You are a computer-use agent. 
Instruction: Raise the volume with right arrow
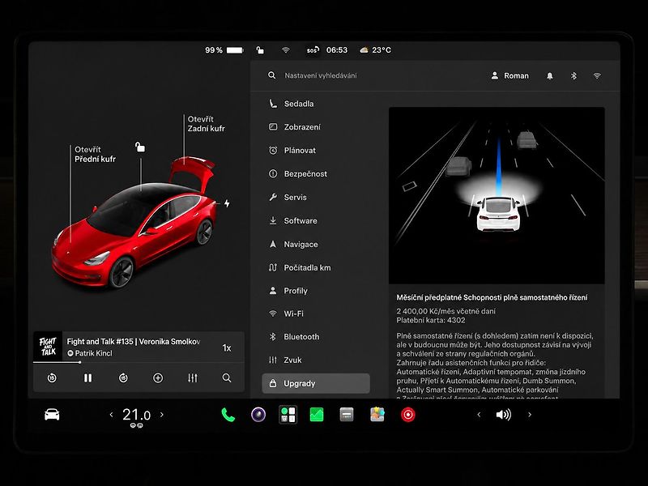[530, 415]
